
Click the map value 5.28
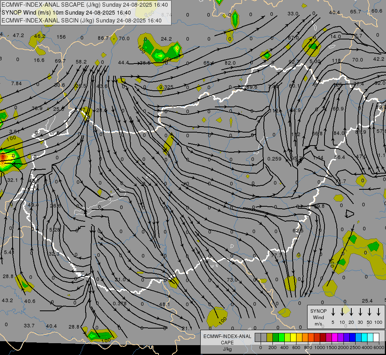tap(55, 230)
